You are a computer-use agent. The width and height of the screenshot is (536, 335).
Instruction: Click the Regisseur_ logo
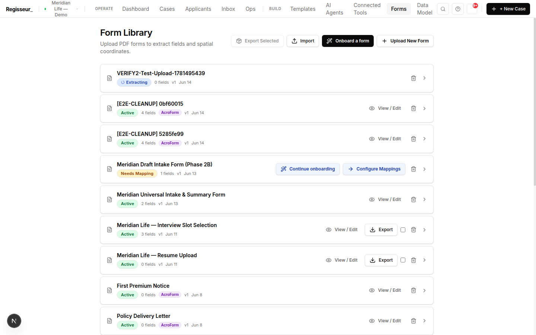point(19,9)
